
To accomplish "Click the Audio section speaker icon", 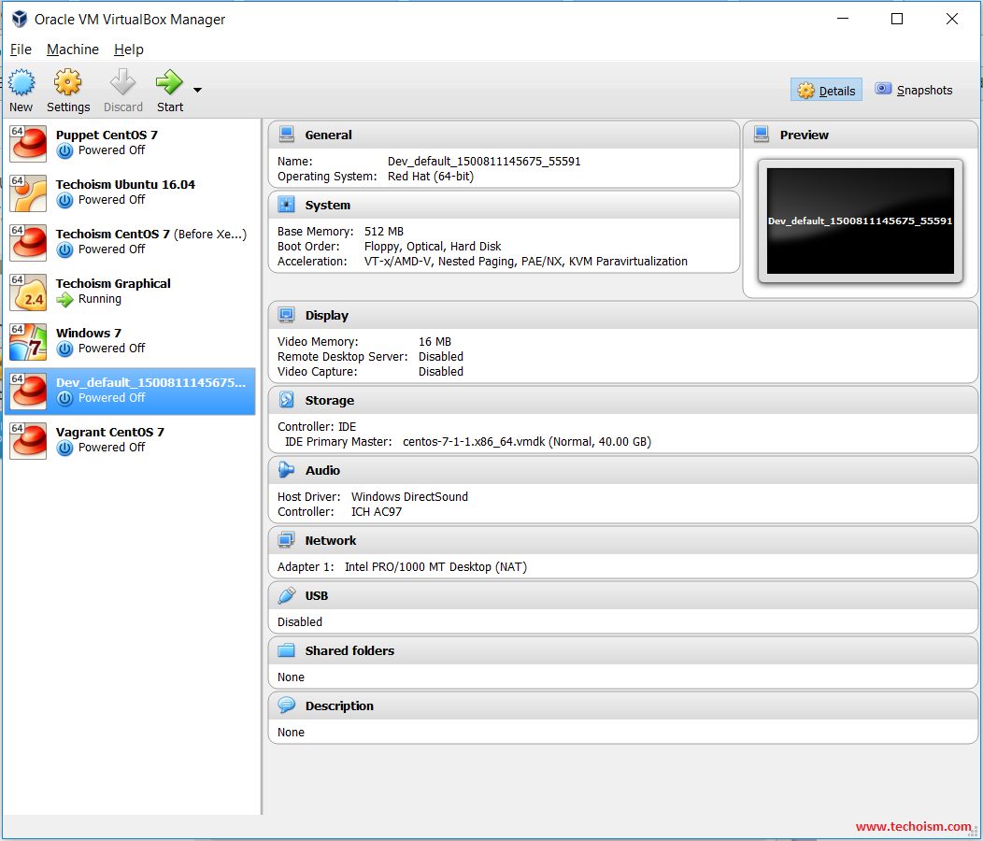I will pyautogui.click(x=287, y=470).
